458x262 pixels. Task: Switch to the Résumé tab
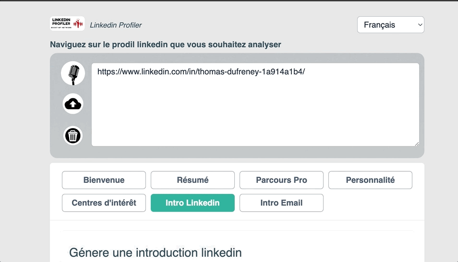(x=193, y=180)
